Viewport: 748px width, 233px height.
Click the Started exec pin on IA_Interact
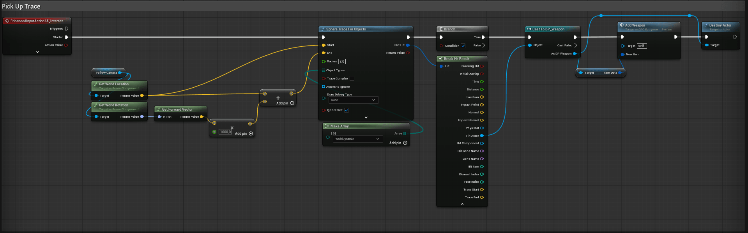click(67, 37)
